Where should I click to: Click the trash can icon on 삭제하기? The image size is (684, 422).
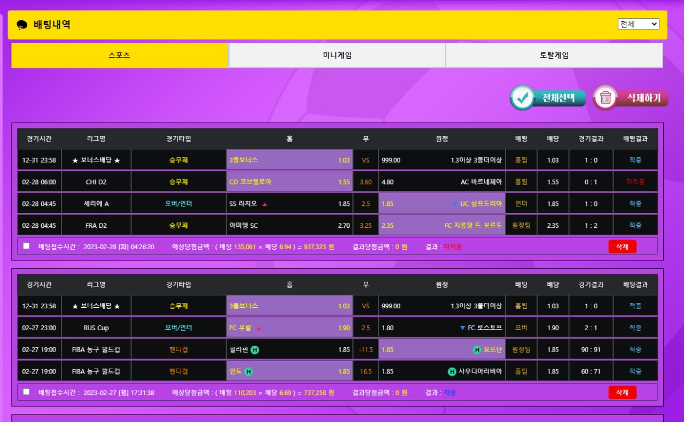pos(605,98)
